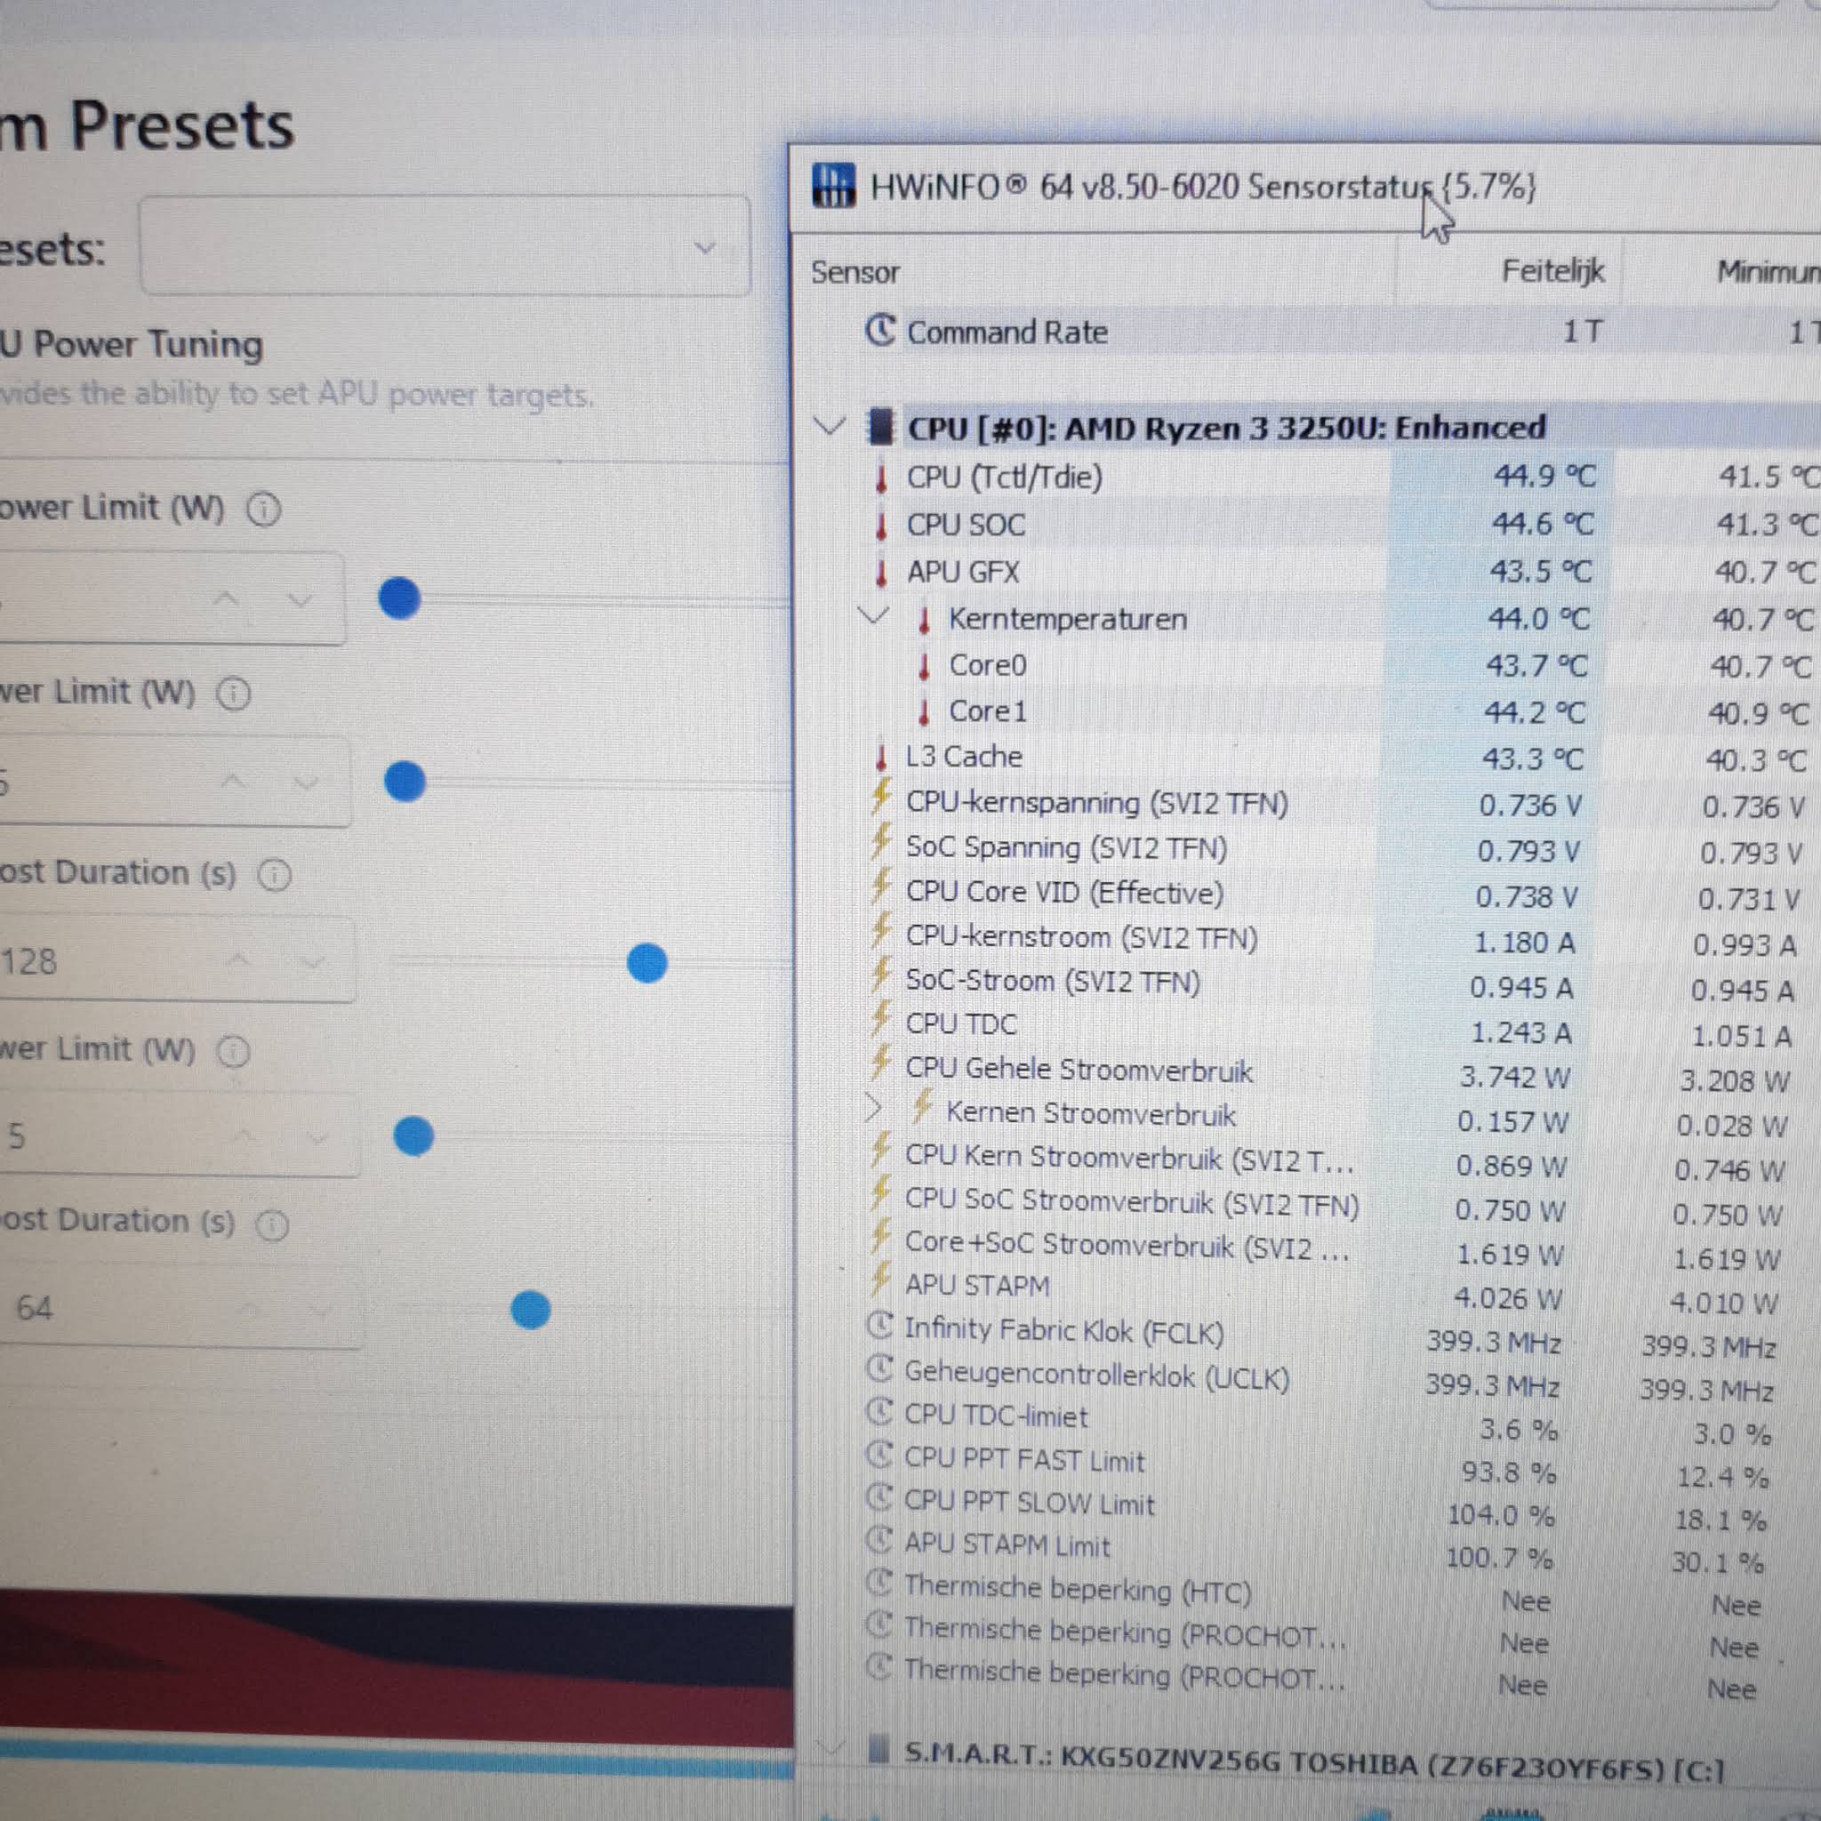
Task: Click the HWiNFO app icon in title bar
Action: [x=833, y=186]
